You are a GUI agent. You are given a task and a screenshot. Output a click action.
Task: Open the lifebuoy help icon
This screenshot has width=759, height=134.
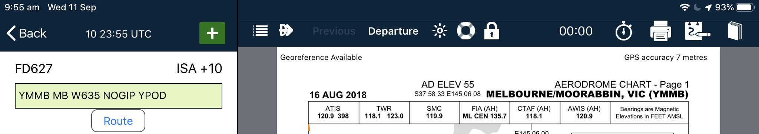click(x=466, y=31)
